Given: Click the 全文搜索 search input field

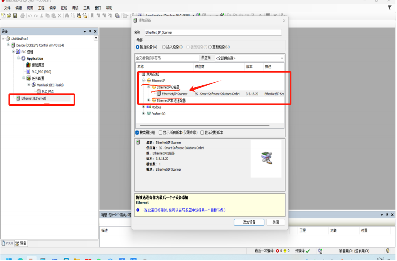Looking at the screenshot, I should 167,58.
